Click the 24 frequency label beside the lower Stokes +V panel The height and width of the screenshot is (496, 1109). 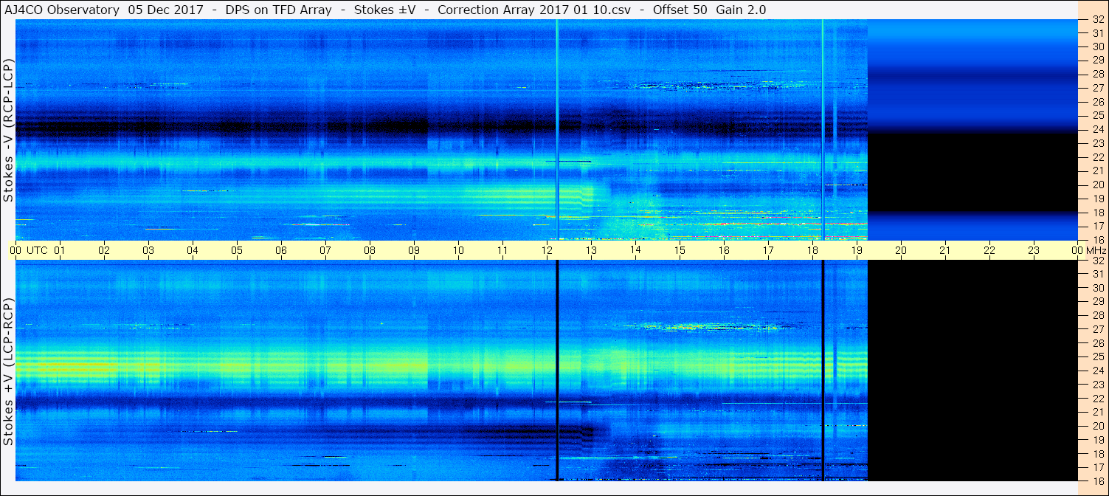(x=1097, y=371)
